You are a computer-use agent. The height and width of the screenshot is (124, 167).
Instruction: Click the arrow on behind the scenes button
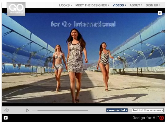pos(162,110)
